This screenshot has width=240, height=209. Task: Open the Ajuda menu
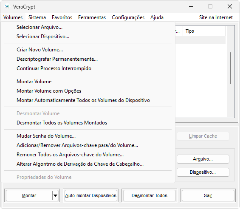point(157,17)
